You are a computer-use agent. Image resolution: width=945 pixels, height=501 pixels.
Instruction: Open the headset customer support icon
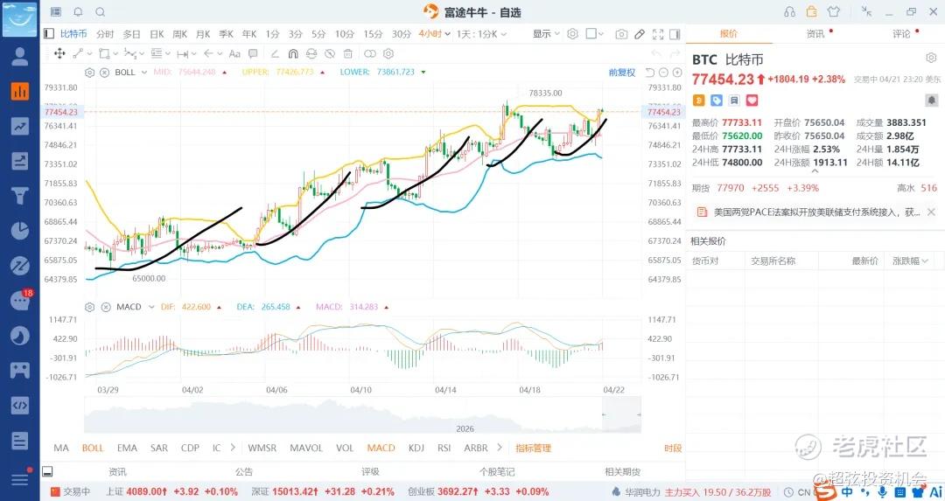pos(789,12)
